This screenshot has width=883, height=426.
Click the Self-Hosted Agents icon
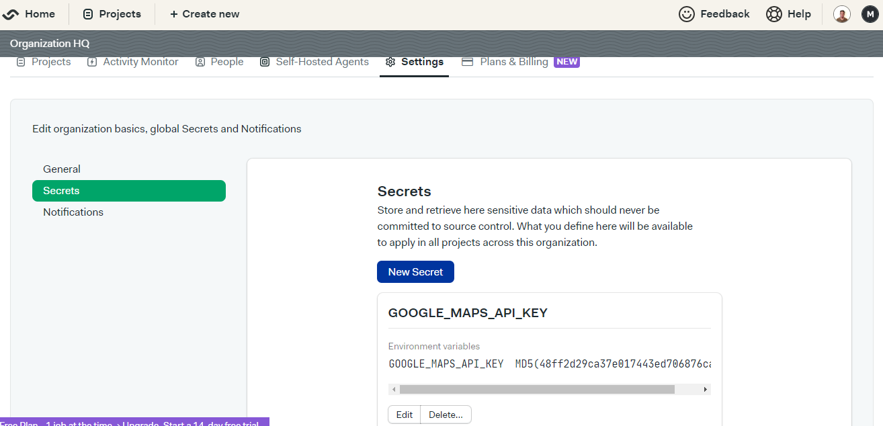(264, 61)
